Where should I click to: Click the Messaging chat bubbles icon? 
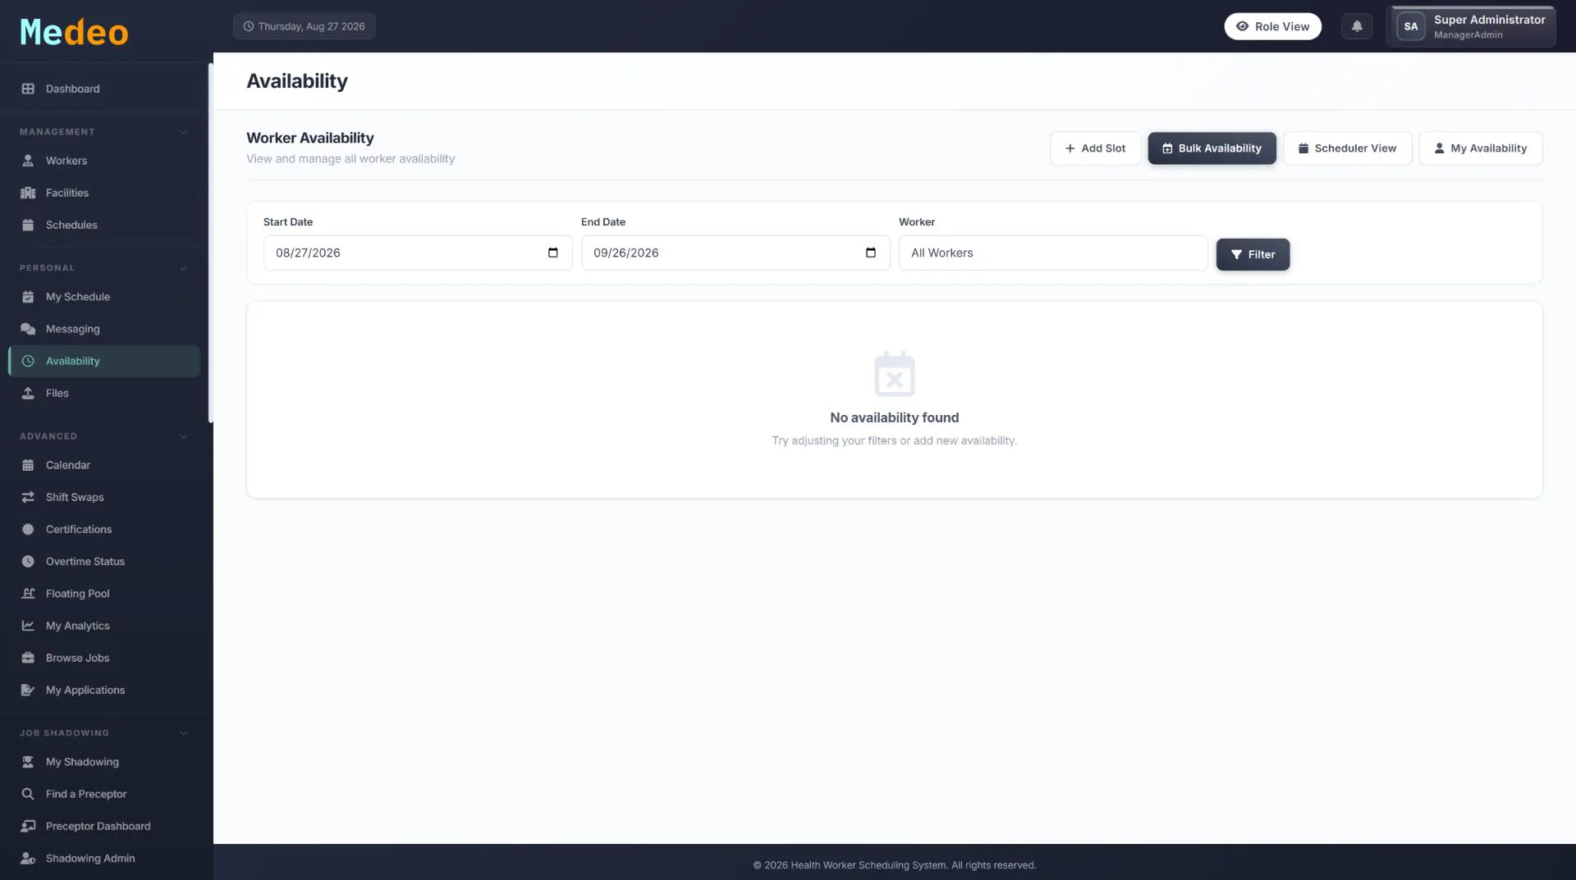(28, 329)
